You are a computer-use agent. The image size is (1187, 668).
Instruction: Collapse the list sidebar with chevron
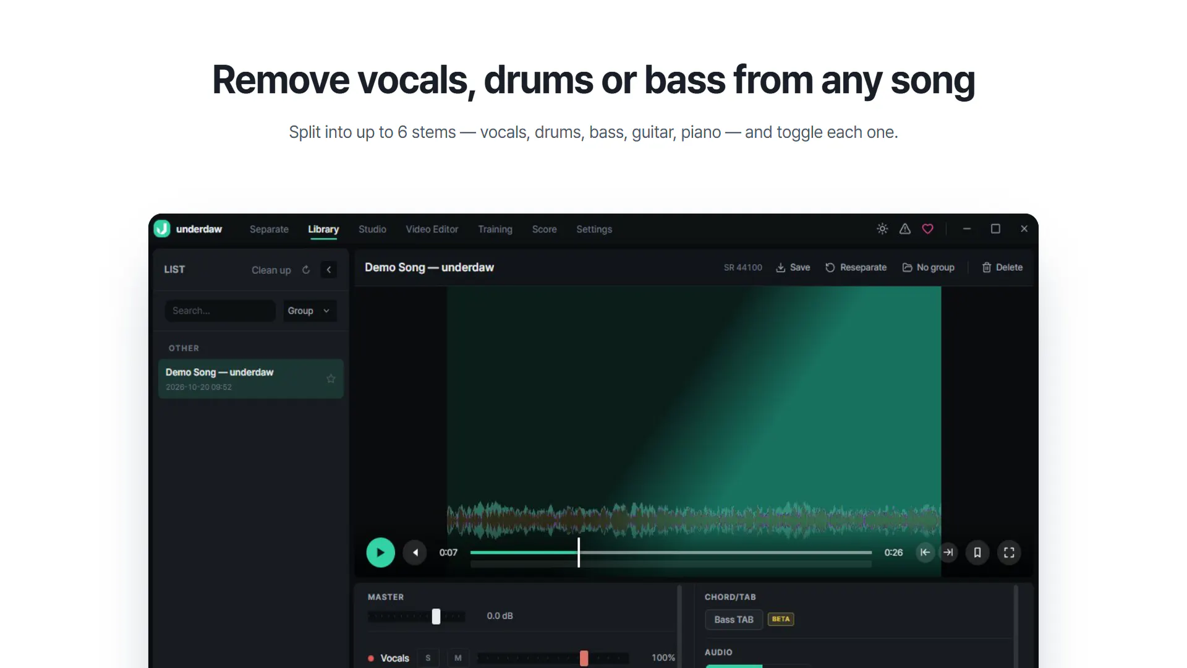[x=329, y=270]
